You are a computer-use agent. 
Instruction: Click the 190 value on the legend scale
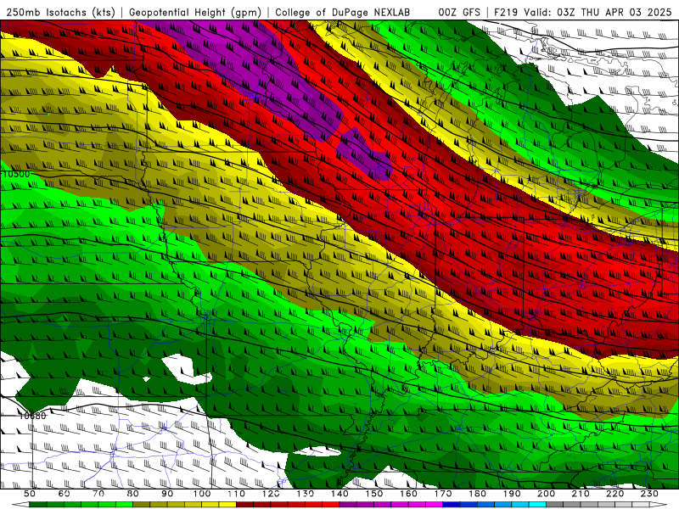[x=512, y=494]
